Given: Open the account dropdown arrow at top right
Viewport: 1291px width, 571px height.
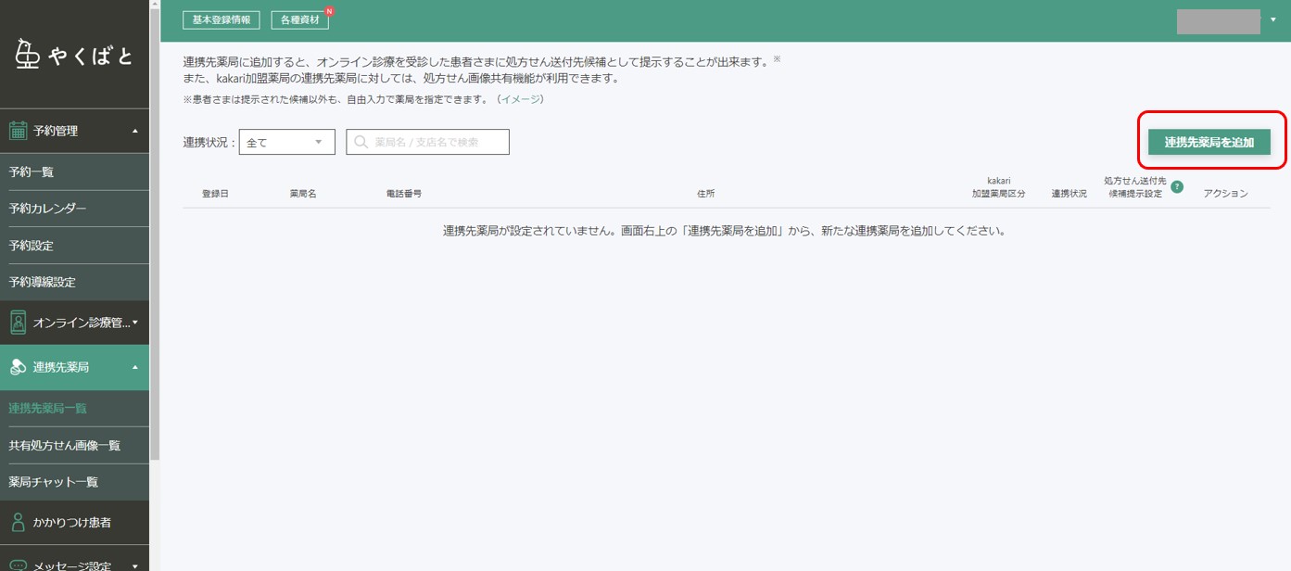Looking at the screenshot, I should pos(1273,19).
